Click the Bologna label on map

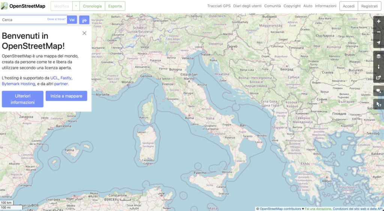(175, 69)
